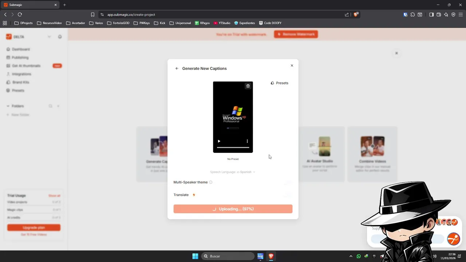
Task: Open WhatsApp from the system tray
Action: point(359,256)
